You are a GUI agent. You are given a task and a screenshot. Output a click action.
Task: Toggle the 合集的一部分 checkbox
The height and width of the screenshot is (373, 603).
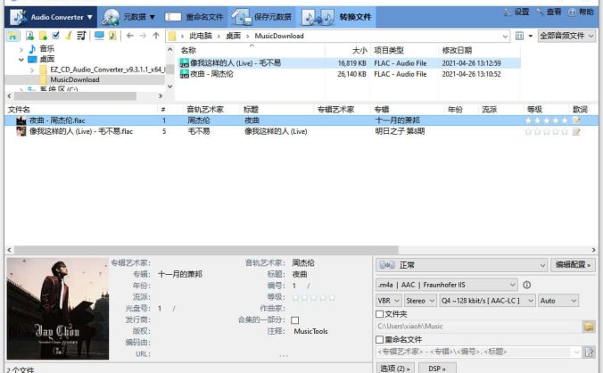[x=295, y=320]
